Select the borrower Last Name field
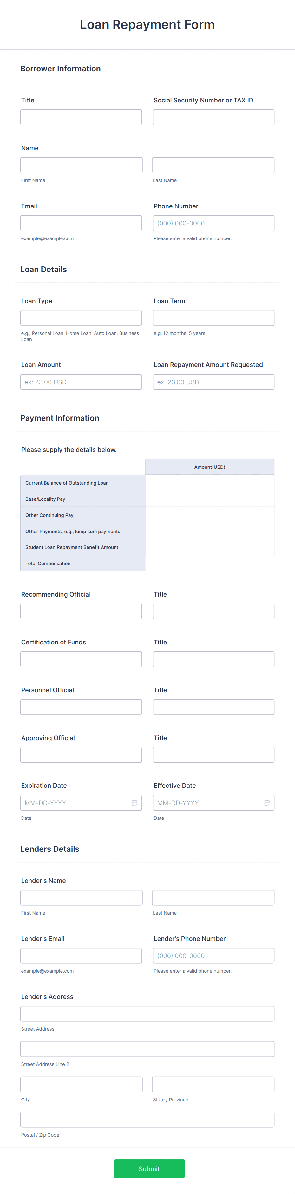 (213, 165)
